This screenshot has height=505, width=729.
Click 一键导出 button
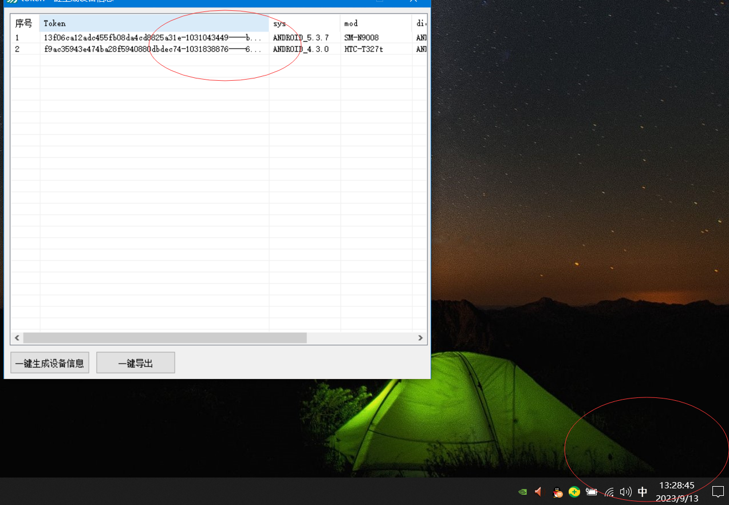click(136, 363)
